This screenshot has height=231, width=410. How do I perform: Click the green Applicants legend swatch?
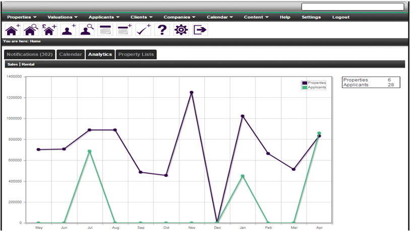point(305,87)
